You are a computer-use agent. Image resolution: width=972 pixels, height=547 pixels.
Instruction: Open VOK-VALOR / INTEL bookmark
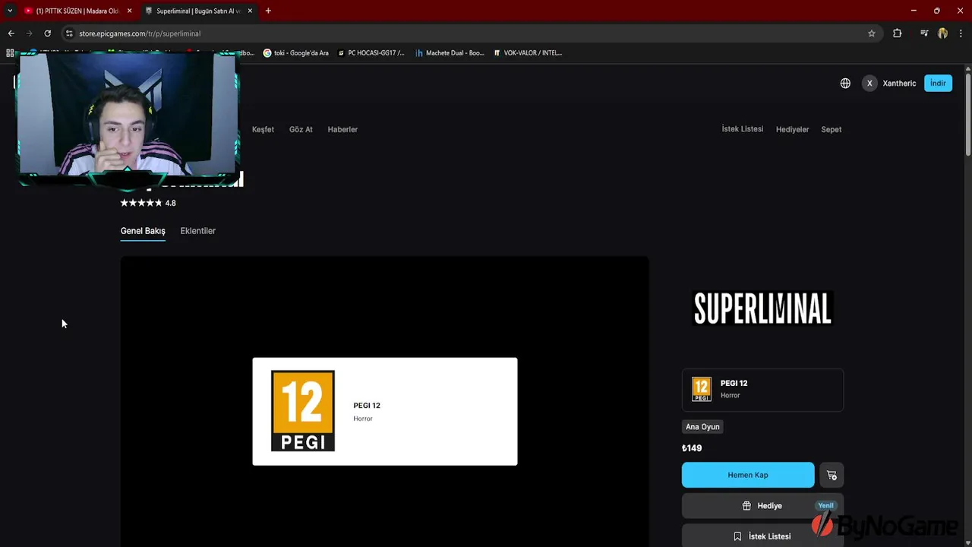tap(528, 53)
